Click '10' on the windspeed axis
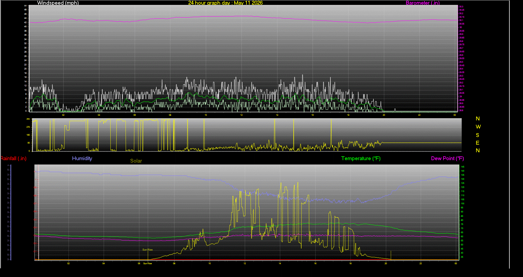The height and width of the screenshot is (277, 523). click(x=25, y=90)
